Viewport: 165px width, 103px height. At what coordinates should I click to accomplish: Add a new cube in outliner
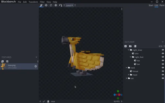126,46
